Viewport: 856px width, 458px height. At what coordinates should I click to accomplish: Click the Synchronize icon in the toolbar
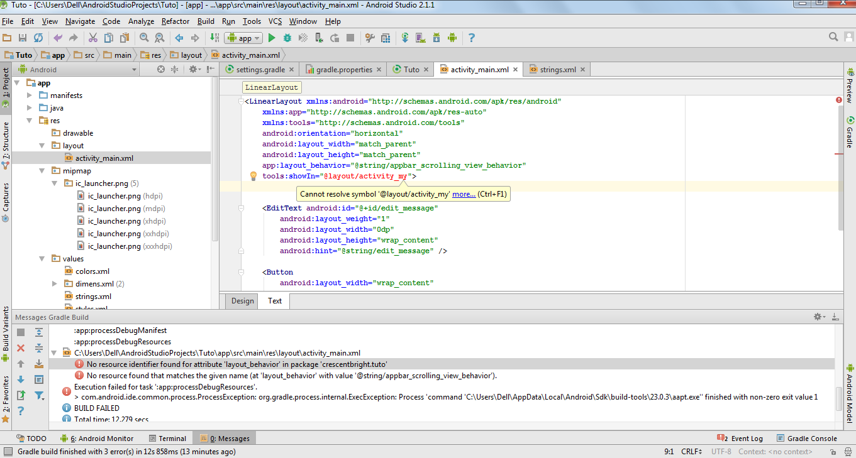[38, 38]
